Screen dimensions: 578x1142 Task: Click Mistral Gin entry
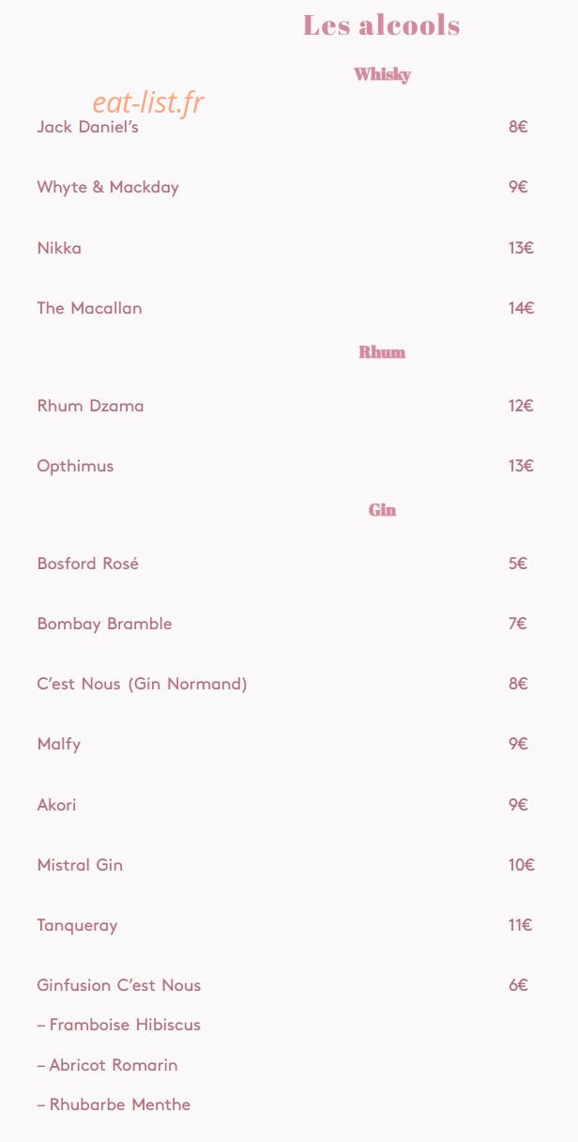pyautogui.click(x=80, y=865)
